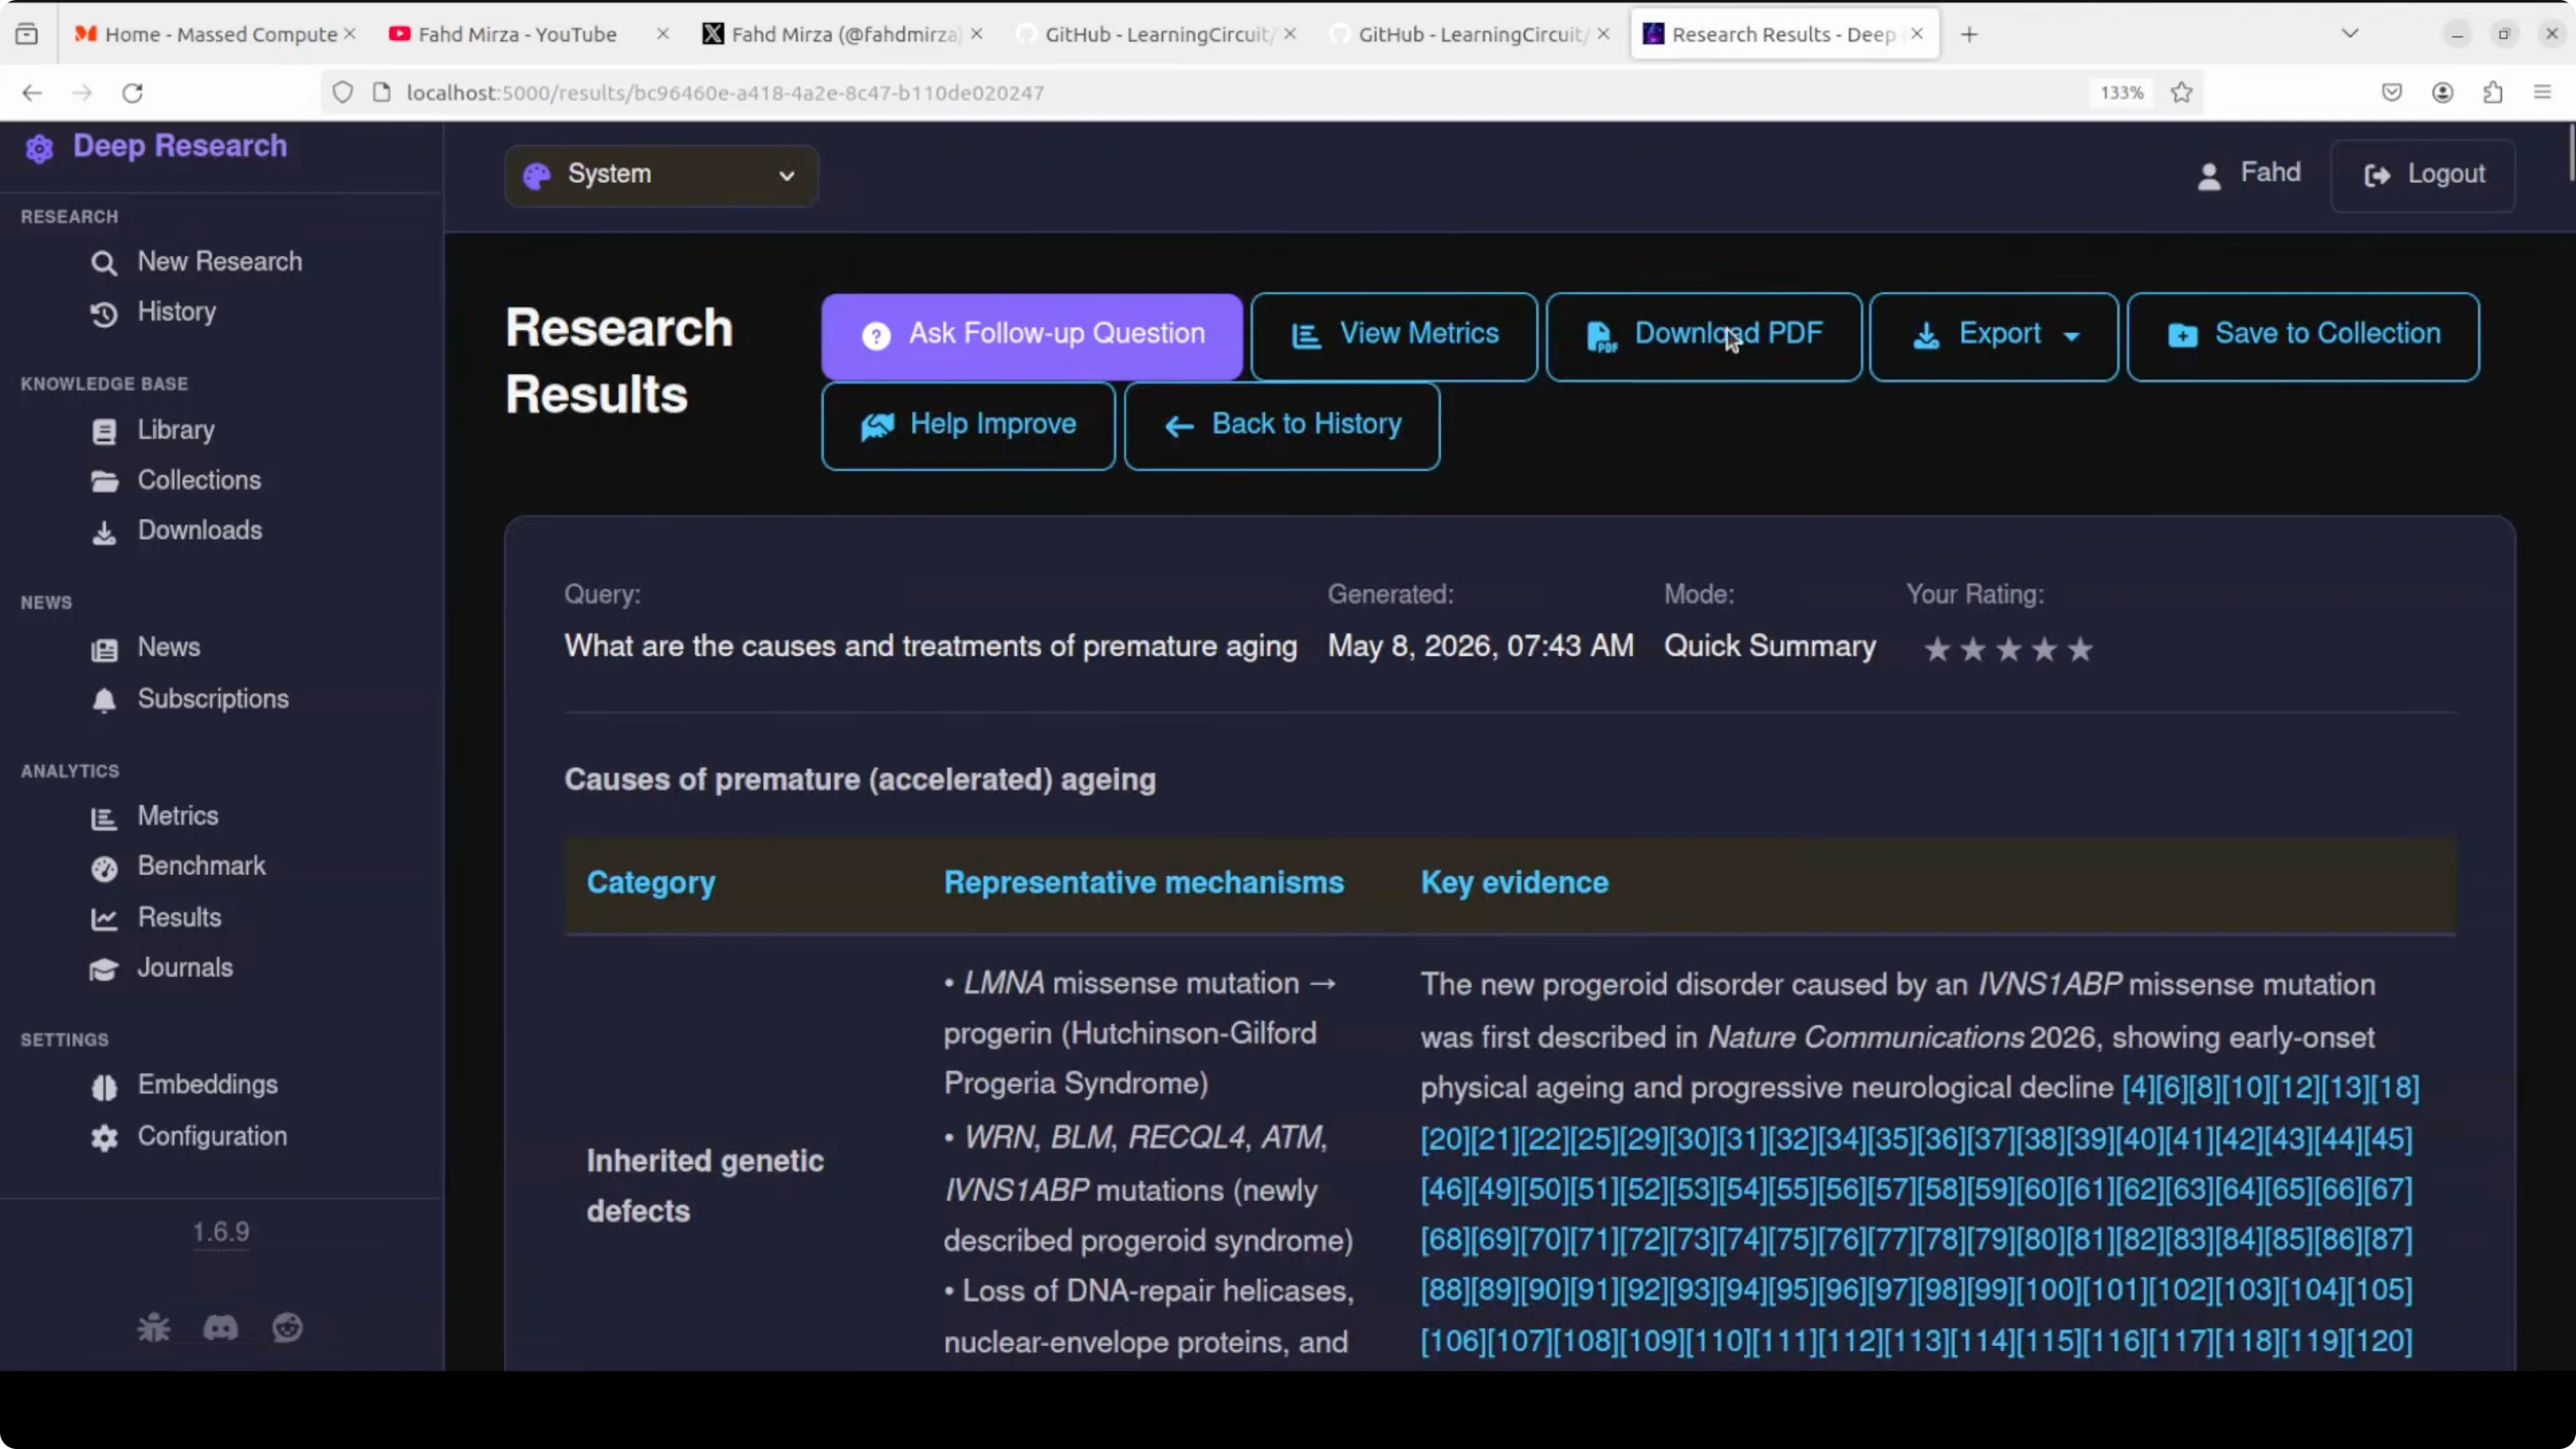
Task: Click Representative mechanisms column header
Action: point(1143,884)
